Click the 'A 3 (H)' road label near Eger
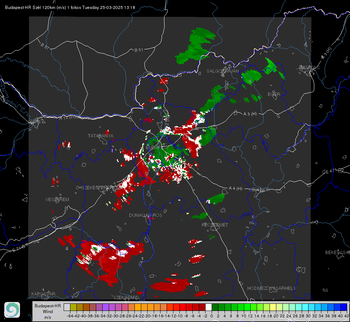This screenshot has width=350, height=322. pos(250,114)
